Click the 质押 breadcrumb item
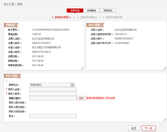This screenshot has width=167, height=132. 20,4
